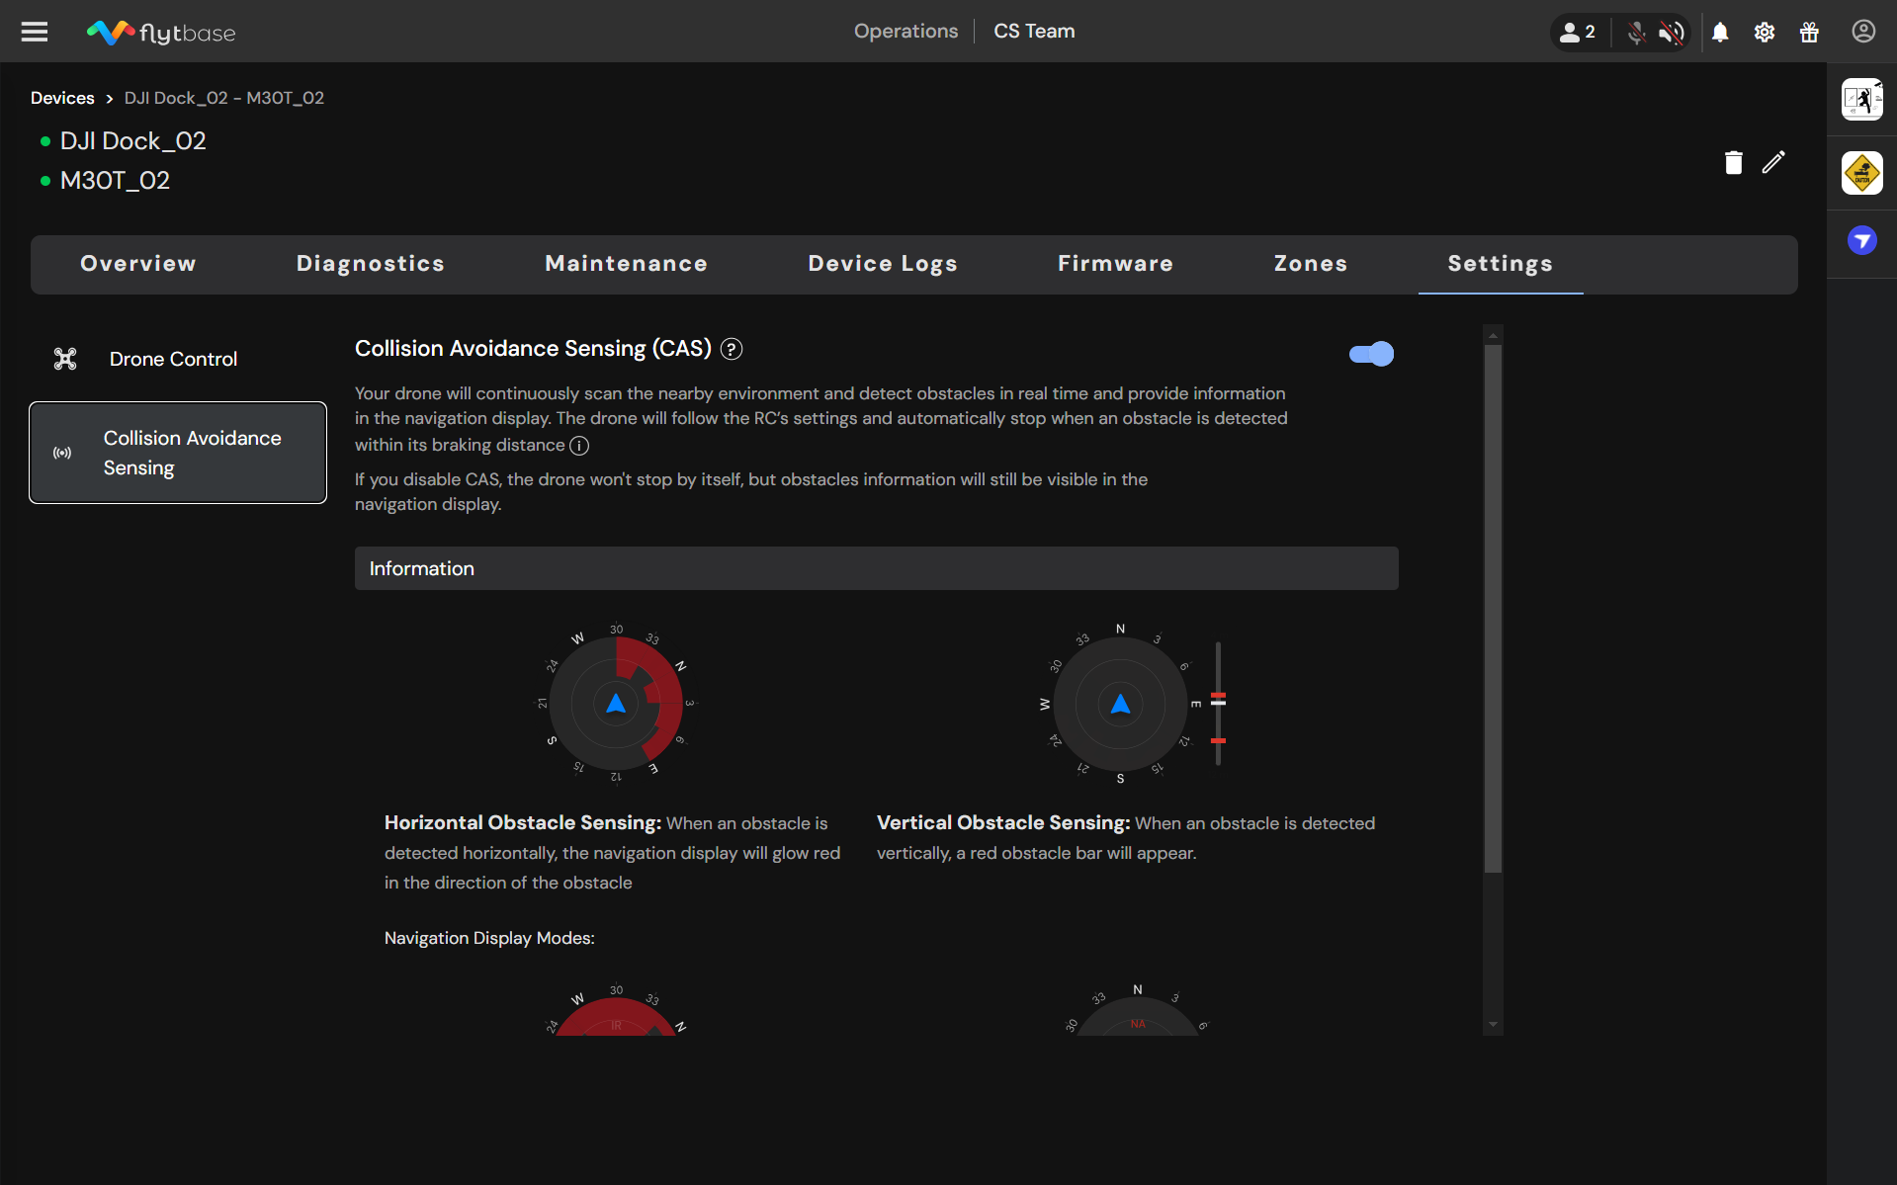Open the yellow caution sign app
The width and height of the screenshot is (1897, 1185).
click(x=1861, y=173)
